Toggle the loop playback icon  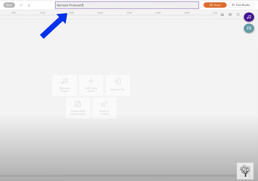pyautogui.click(x=238, y=15)
